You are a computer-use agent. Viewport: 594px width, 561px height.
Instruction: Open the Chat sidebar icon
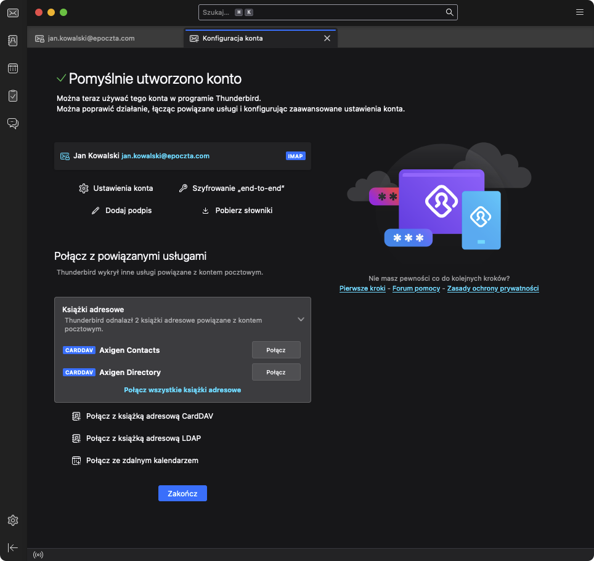point(12,124)
